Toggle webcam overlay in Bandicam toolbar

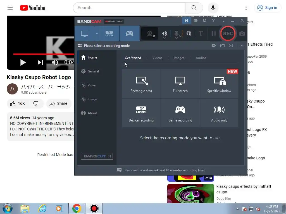coord(150,33)
